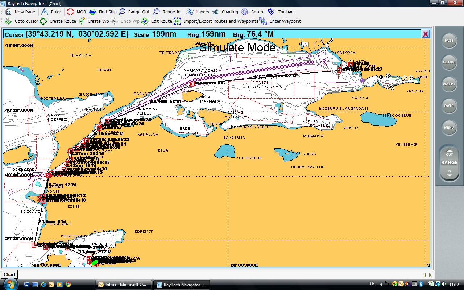This screenshot has height=290, width=464.
Task: Open the Charting options
Action: point(226,12)
